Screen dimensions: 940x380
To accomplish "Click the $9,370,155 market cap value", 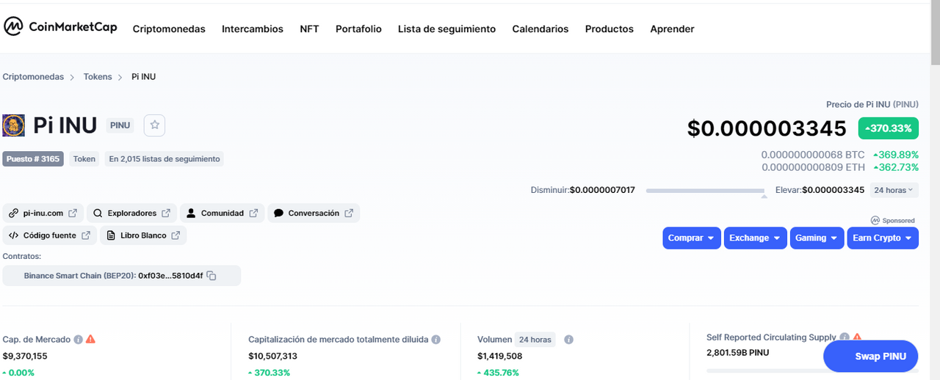I will 25,357.
